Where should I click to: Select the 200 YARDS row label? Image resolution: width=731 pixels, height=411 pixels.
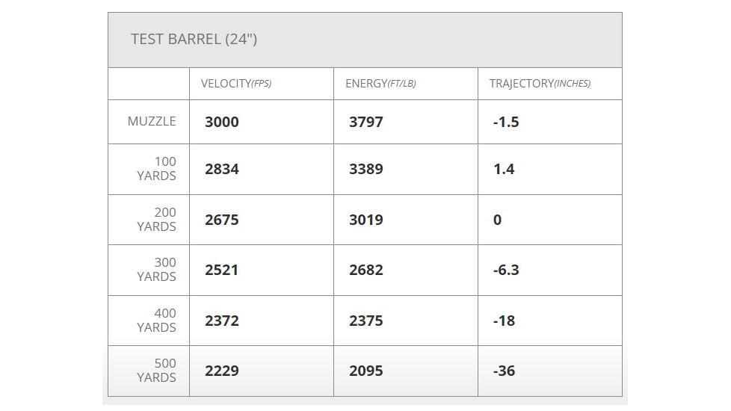coord(157,220)
